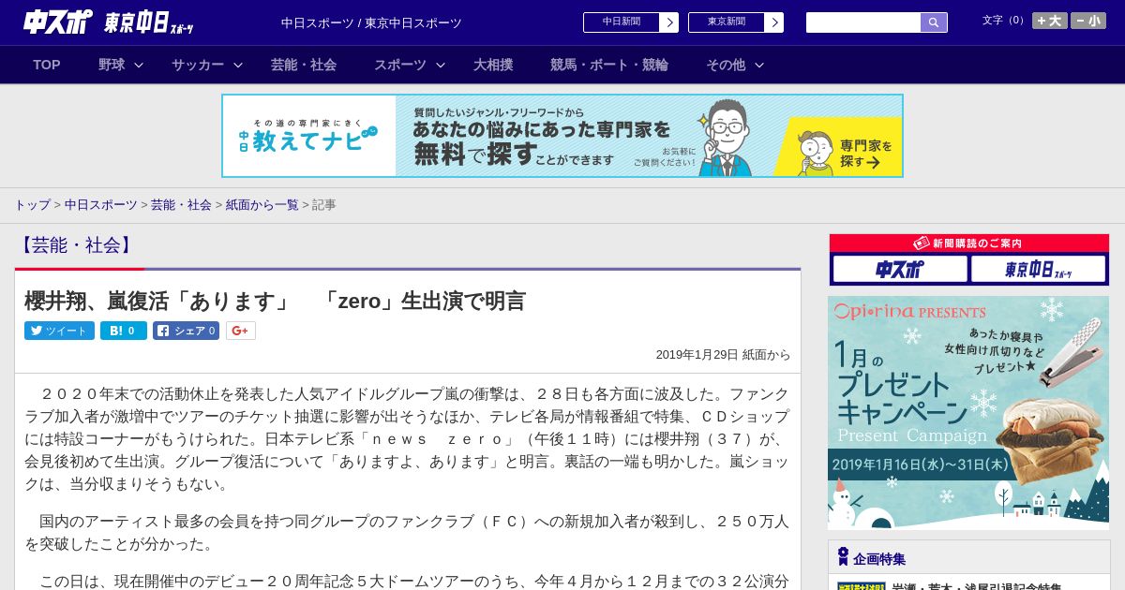Expand the その他 dropdown chevron

(759, 65)
